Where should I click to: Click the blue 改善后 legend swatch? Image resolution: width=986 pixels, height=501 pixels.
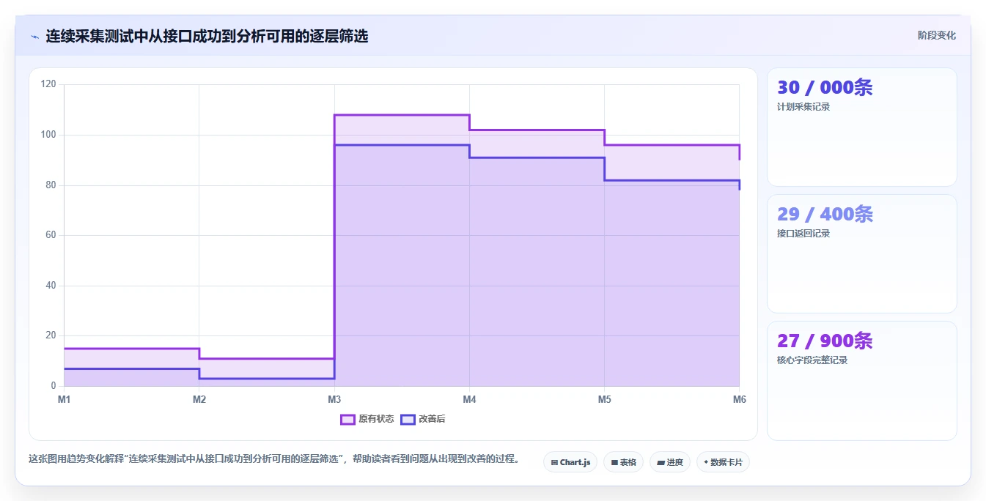pos(408,419)
